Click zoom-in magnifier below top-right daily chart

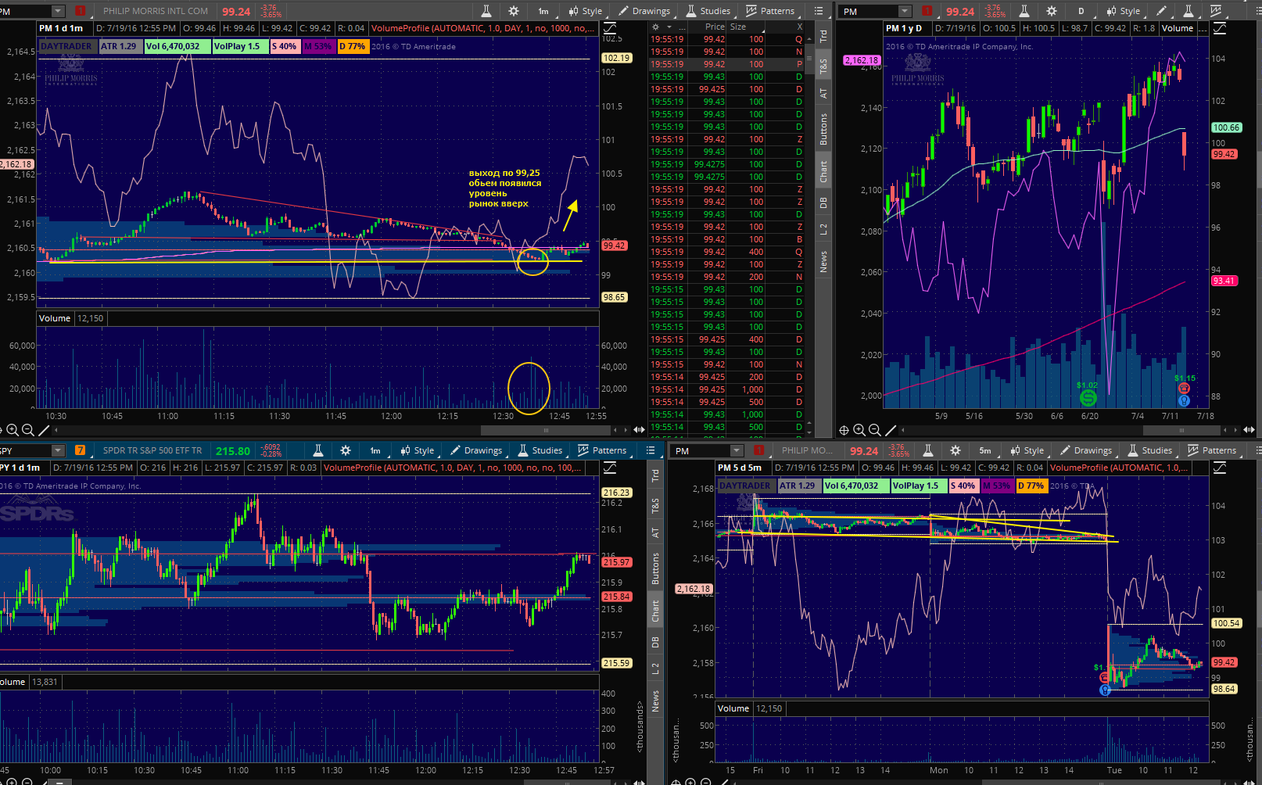[859, 430]
